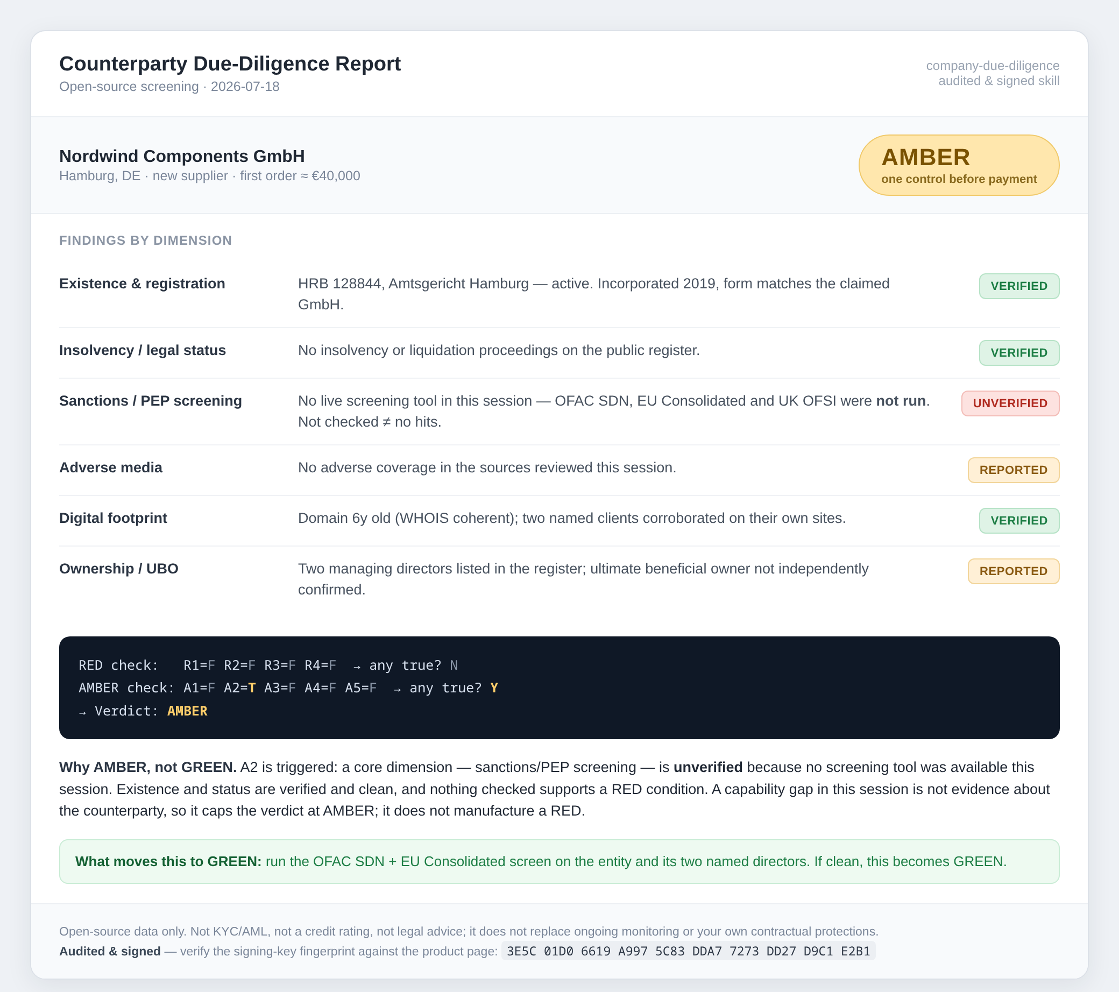
Task: Select the Ownership / UBO row label
Action: point(119,568)
